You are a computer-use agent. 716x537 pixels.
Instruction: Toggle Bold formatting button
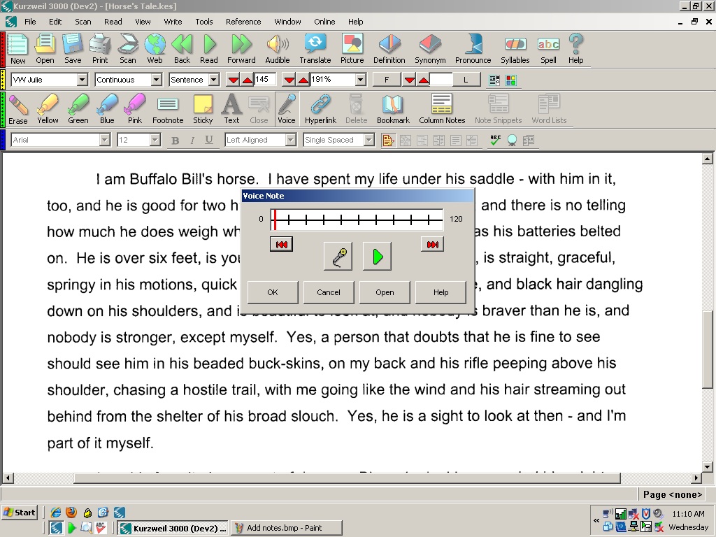176,141
